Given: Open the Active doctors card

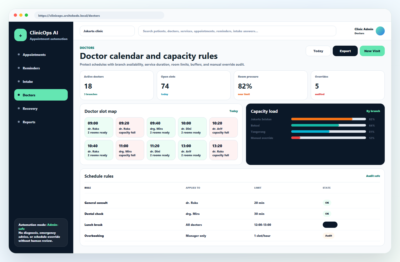Looking at the screenshot, I should (117, 85).
